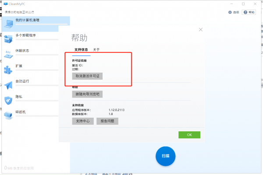The height and width of the screenshot is (175, 263).
Task: Select 我的计算机清理 sidebar label
Action: pos(27,20)
